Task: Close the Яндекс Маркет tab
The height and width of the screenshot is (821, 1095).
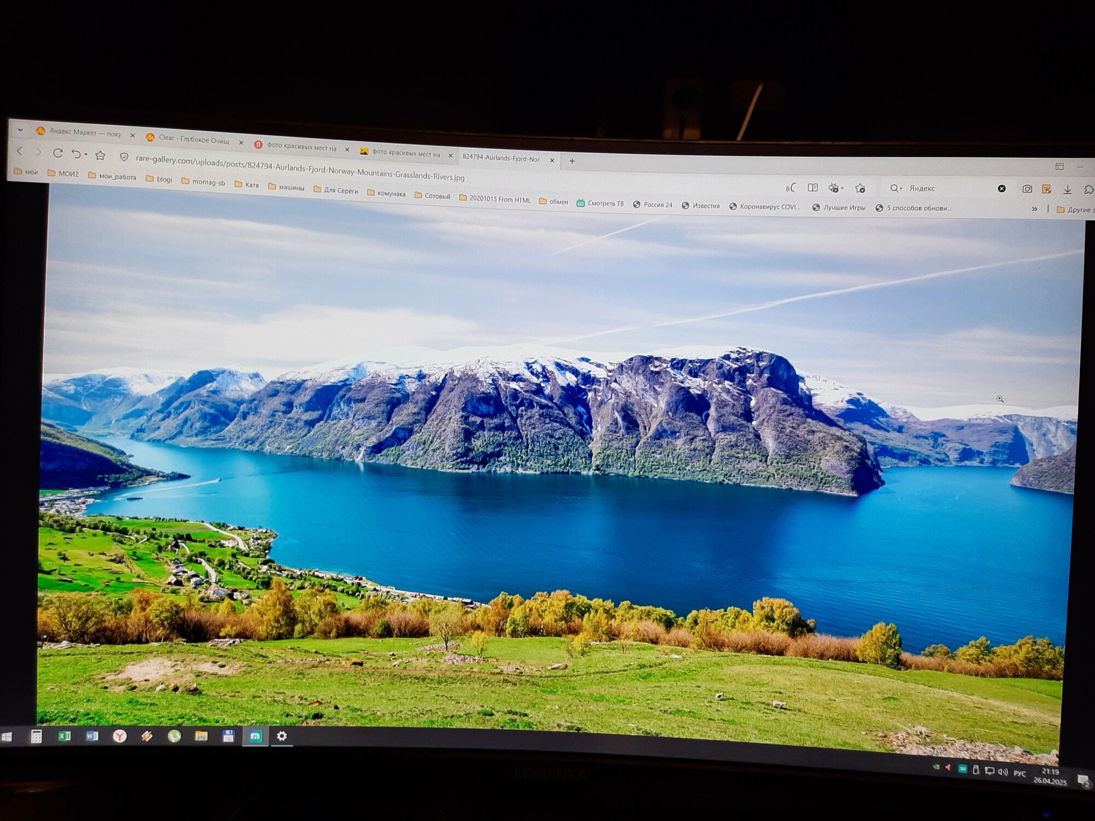Action: point(132,135)
